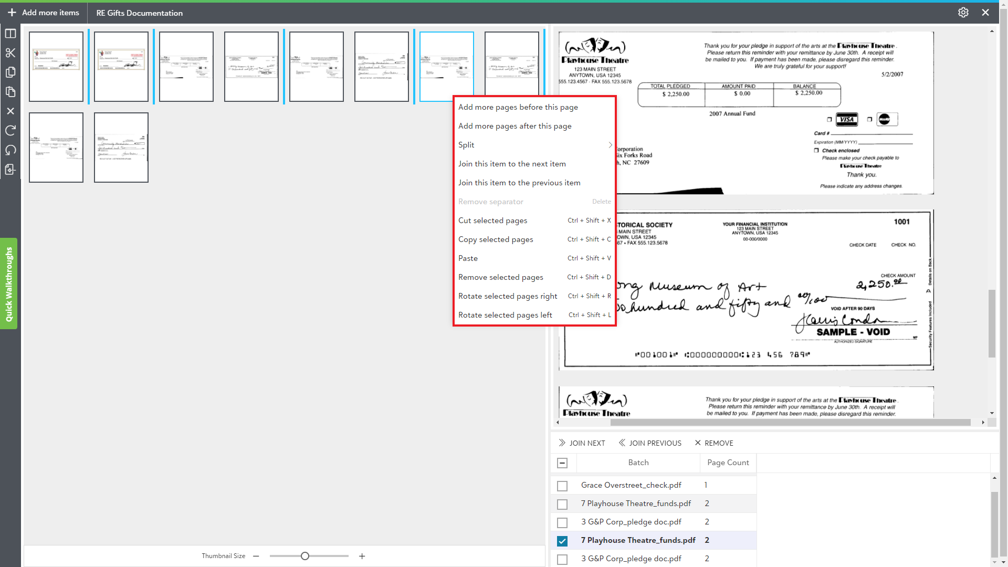Screen dimensions: 1008x567
Task: Click the paste pages icon in sidebar
Action: pyautogui.click(x=10, y=92)
